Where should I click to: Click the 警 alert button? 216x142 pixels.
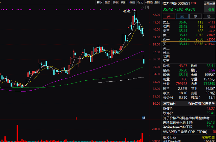tap(209, 17)
